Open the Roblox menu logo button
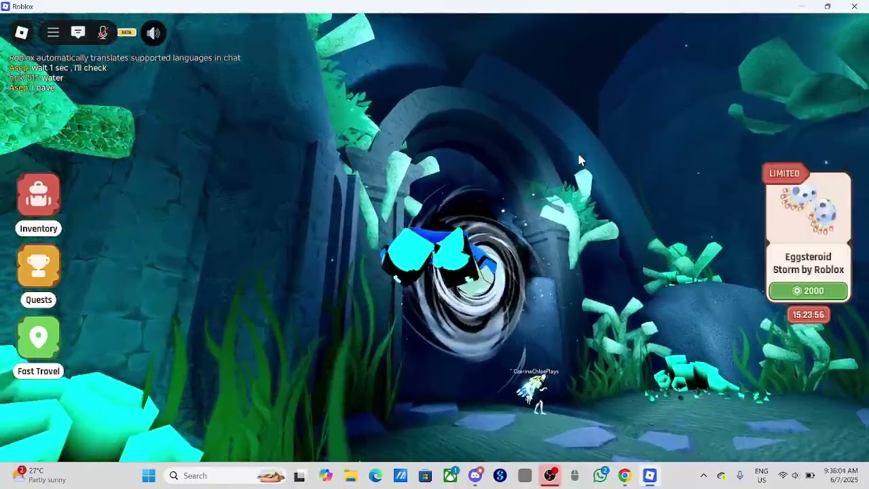The height and width of the screenshot is (489, 869). click(x=22, y=33)
